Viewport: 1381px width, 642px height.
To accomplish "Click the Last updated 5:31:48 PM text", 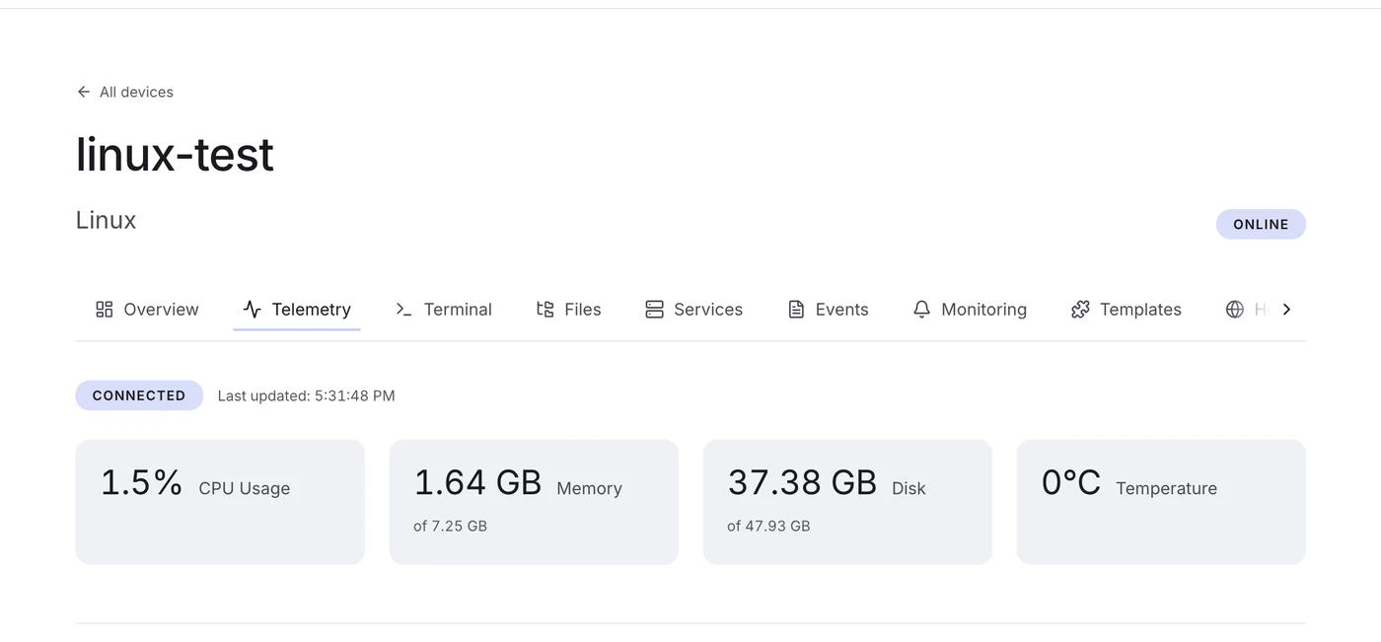I will (306, 395).
